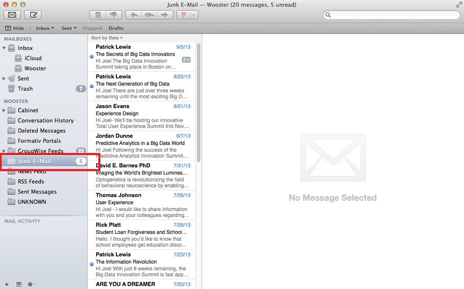The image size is (464, 289).
Task: Delete message using the trash toolbar icon
Action: (x=98, y=15)
